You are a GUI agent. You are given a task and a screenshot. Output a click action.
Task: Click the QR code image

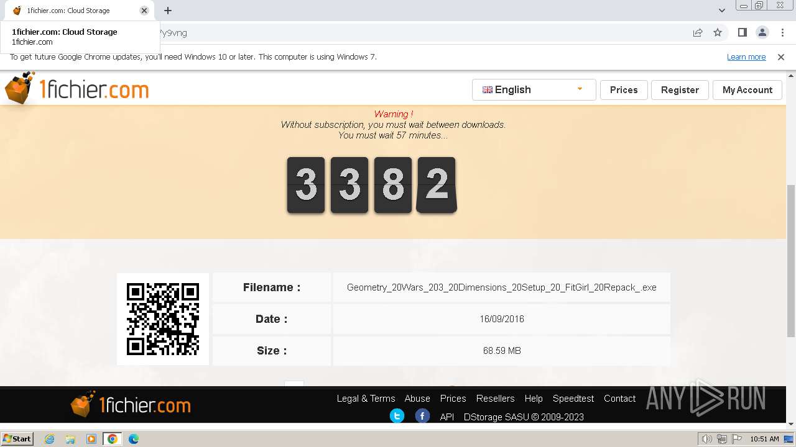(x=163, y=319)
